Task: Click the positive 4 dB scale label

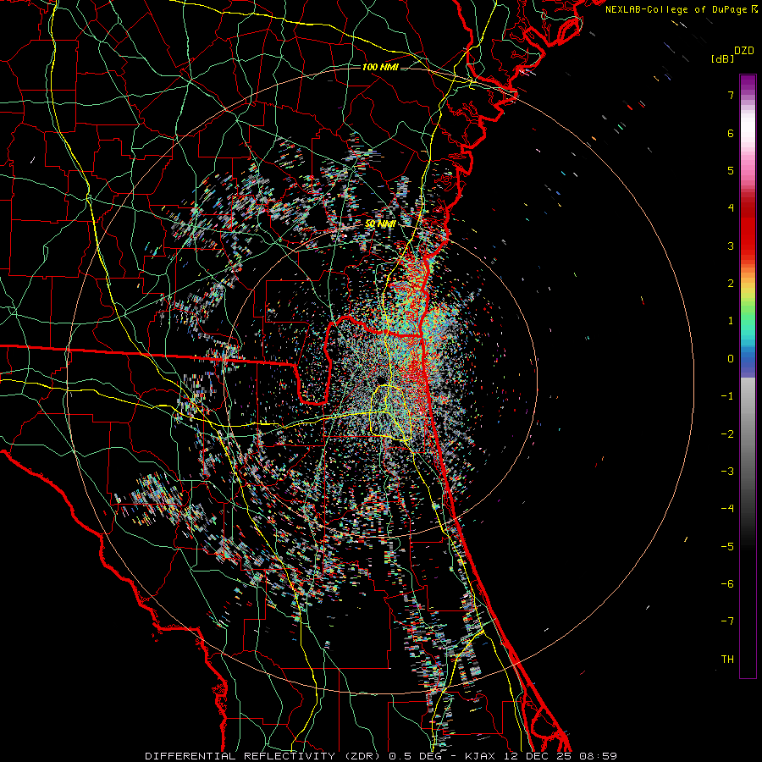Action: pyautogui.click(x=731, y=208)
